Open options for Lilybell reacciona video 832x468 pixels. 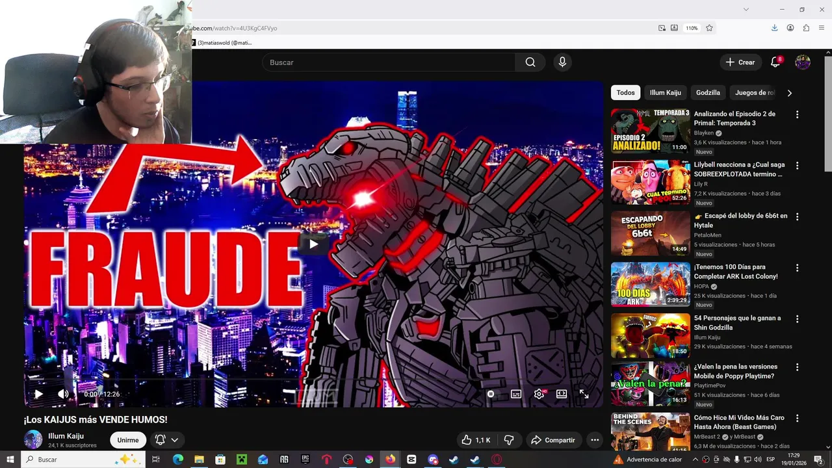click(x=797, y=166)
